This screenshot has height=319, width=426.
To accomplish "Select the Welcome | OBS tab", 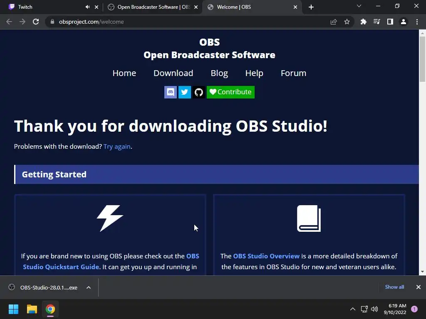I will [252, 7].
